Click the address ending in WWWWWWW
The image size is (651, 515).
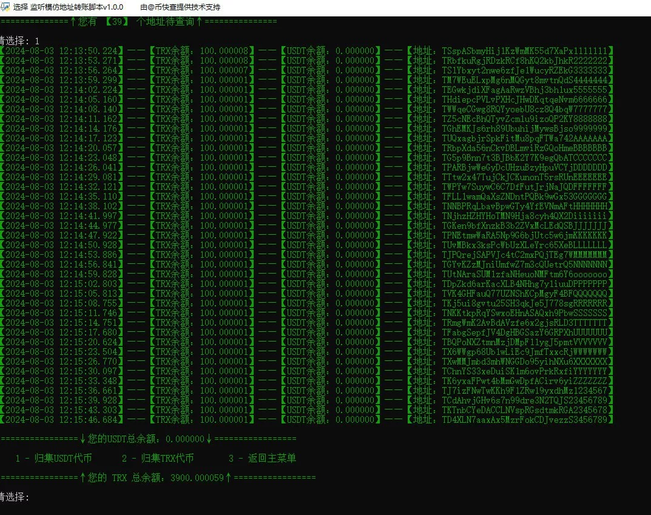coord(524,351)
